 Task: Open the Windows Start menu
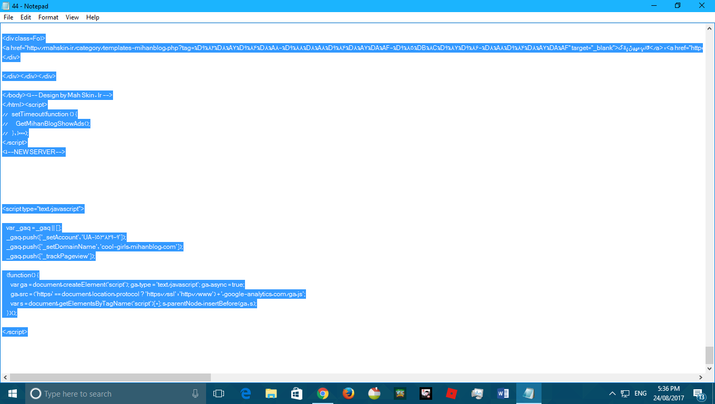point(13,393)
